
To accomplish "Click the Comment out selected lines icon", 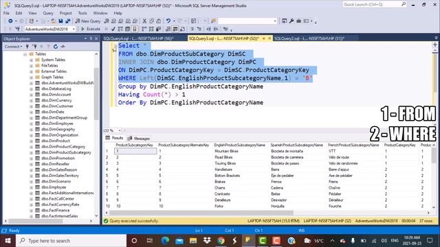I will click(192, 29).
